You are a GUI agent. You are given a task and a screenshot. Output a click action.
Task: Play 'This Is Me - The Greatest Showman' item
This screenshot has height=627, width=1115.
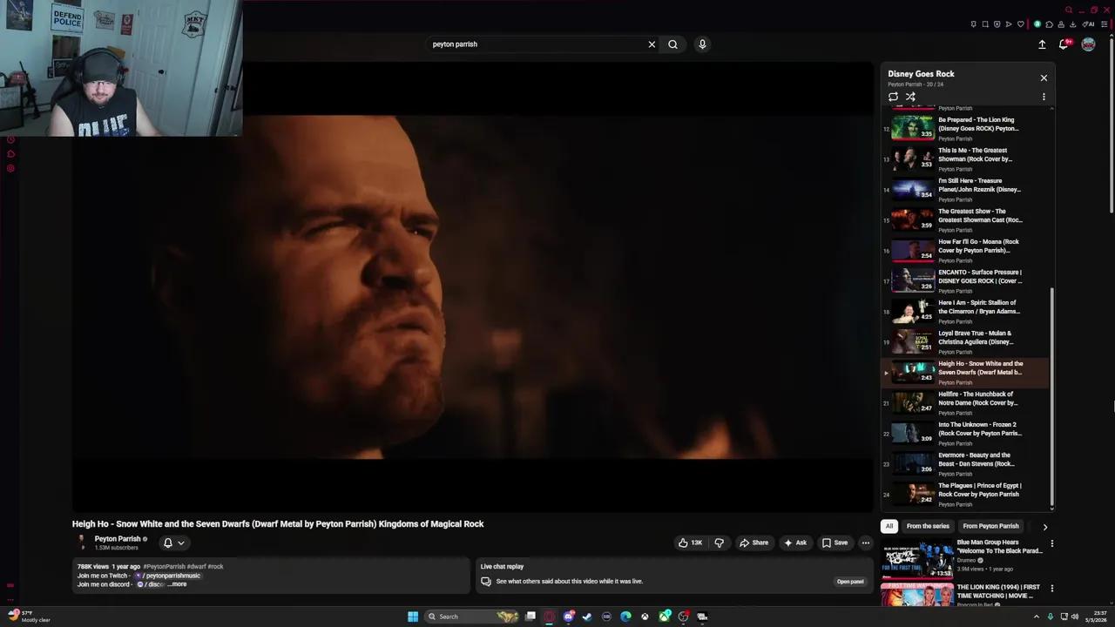coord(967,159)
